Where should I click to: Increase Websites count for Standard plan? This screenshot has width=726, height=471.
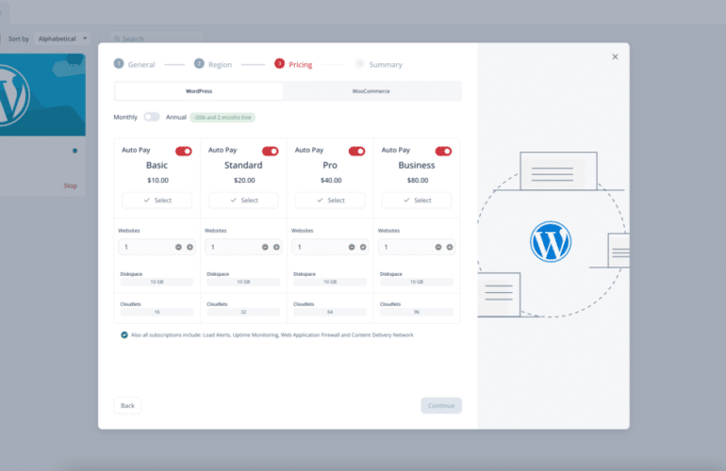(276, 247)
